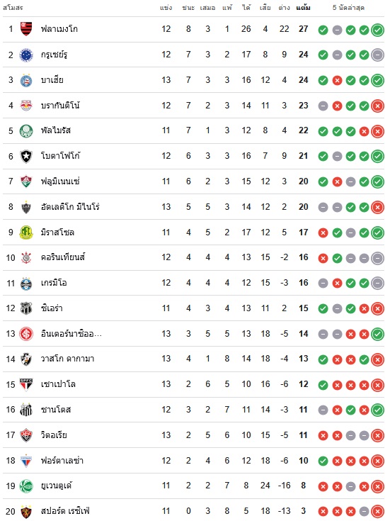The image size is (390, 521).
Task: Click the Palmeiras green crest icon
Action: 26,131
